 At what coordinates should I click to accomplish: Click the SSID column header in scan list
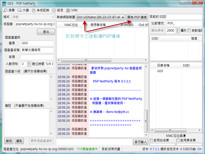[169, 38]
